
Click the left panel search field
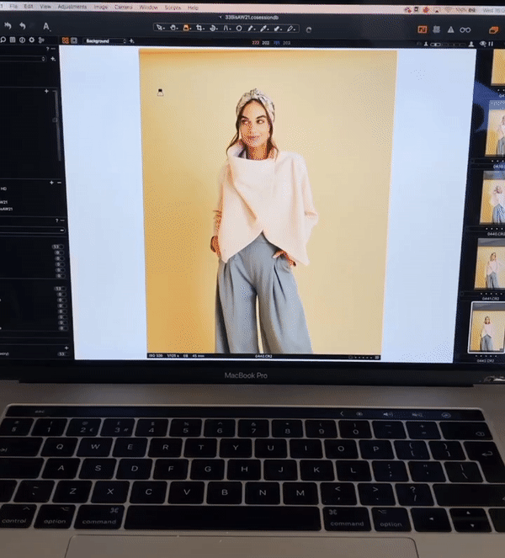coord(32,231)
